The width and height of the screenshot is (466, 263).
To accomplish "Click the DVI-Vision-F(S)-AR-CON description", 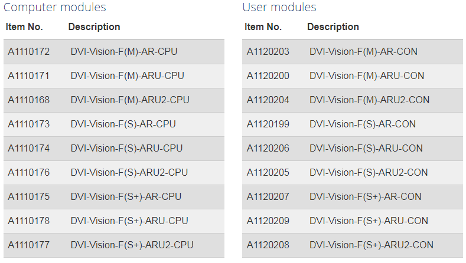I will [363, 124].
